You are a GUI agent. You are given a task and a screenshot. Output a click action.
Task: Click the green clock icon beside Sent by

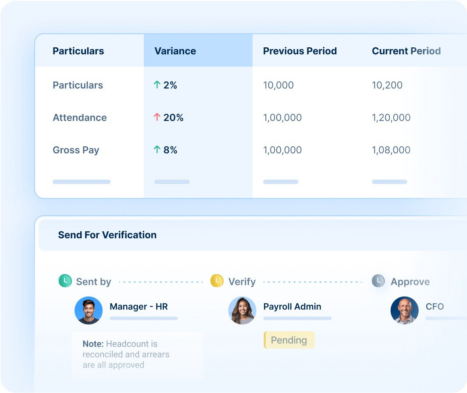pyautogui.click(x=65, y=281)
